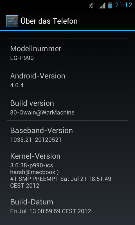The image size is (135, 225).
Task: Tap the SMP PREEMPT kernel build line
Action: [x=61, y=179]
